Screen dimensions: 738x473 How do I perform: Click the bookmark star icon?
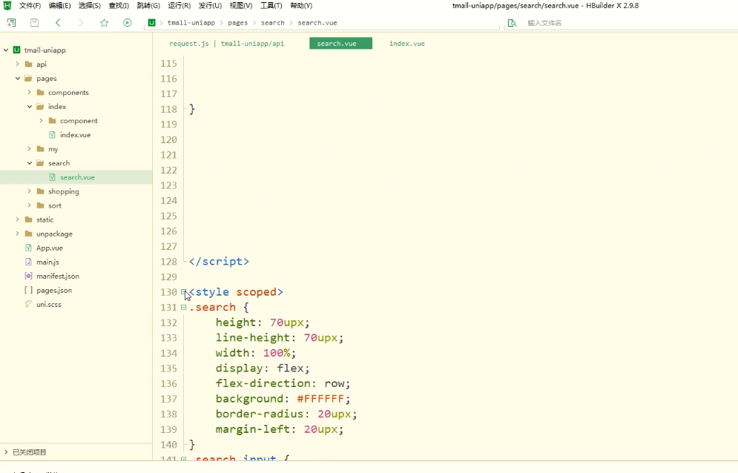point(104,22)
